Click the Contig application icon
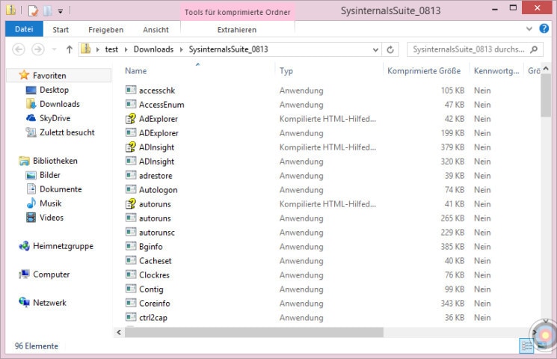 131,289
